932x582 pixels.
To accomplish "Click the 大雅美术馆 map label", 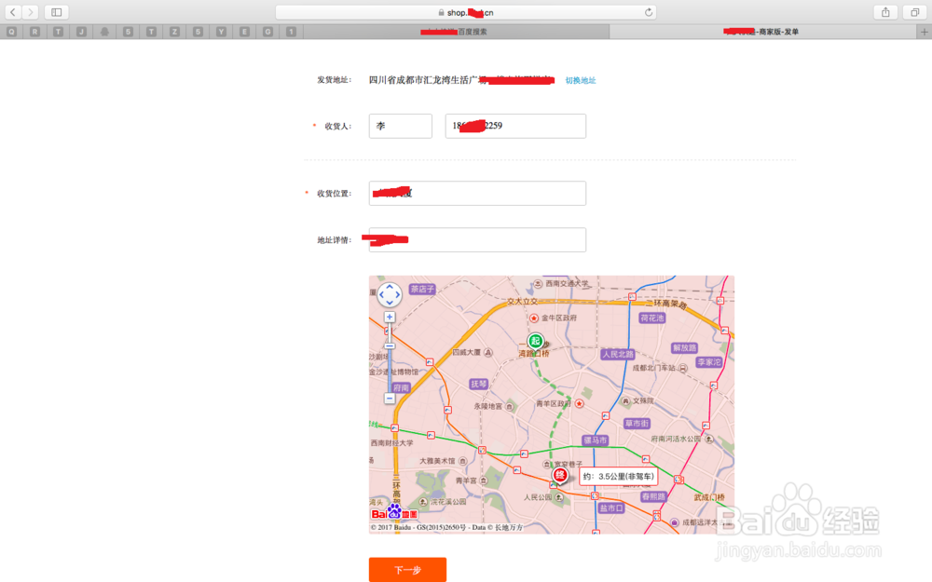I will click(437, 461).
